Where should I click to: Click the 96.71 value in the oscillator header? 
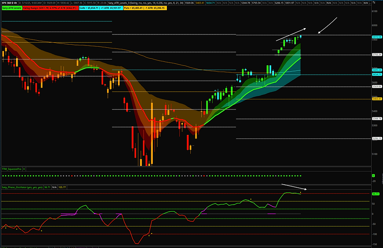[x=47, y=187]
